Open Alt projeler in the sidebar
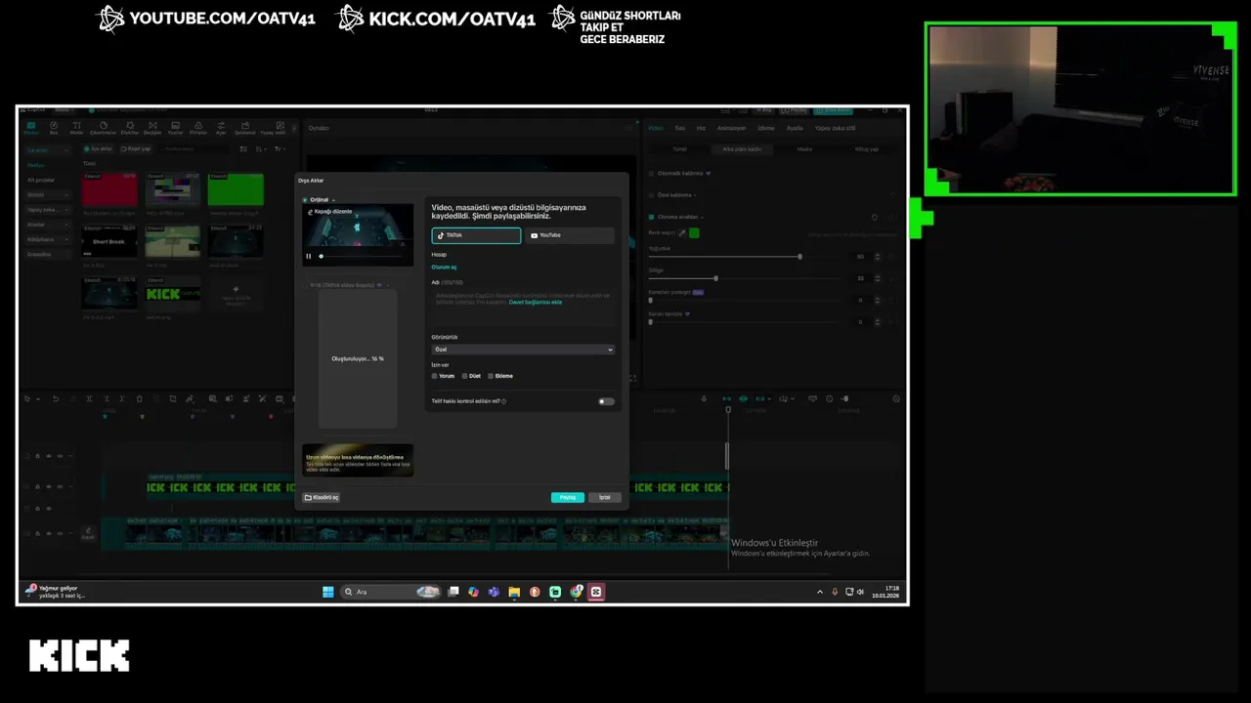 [41, 181]
